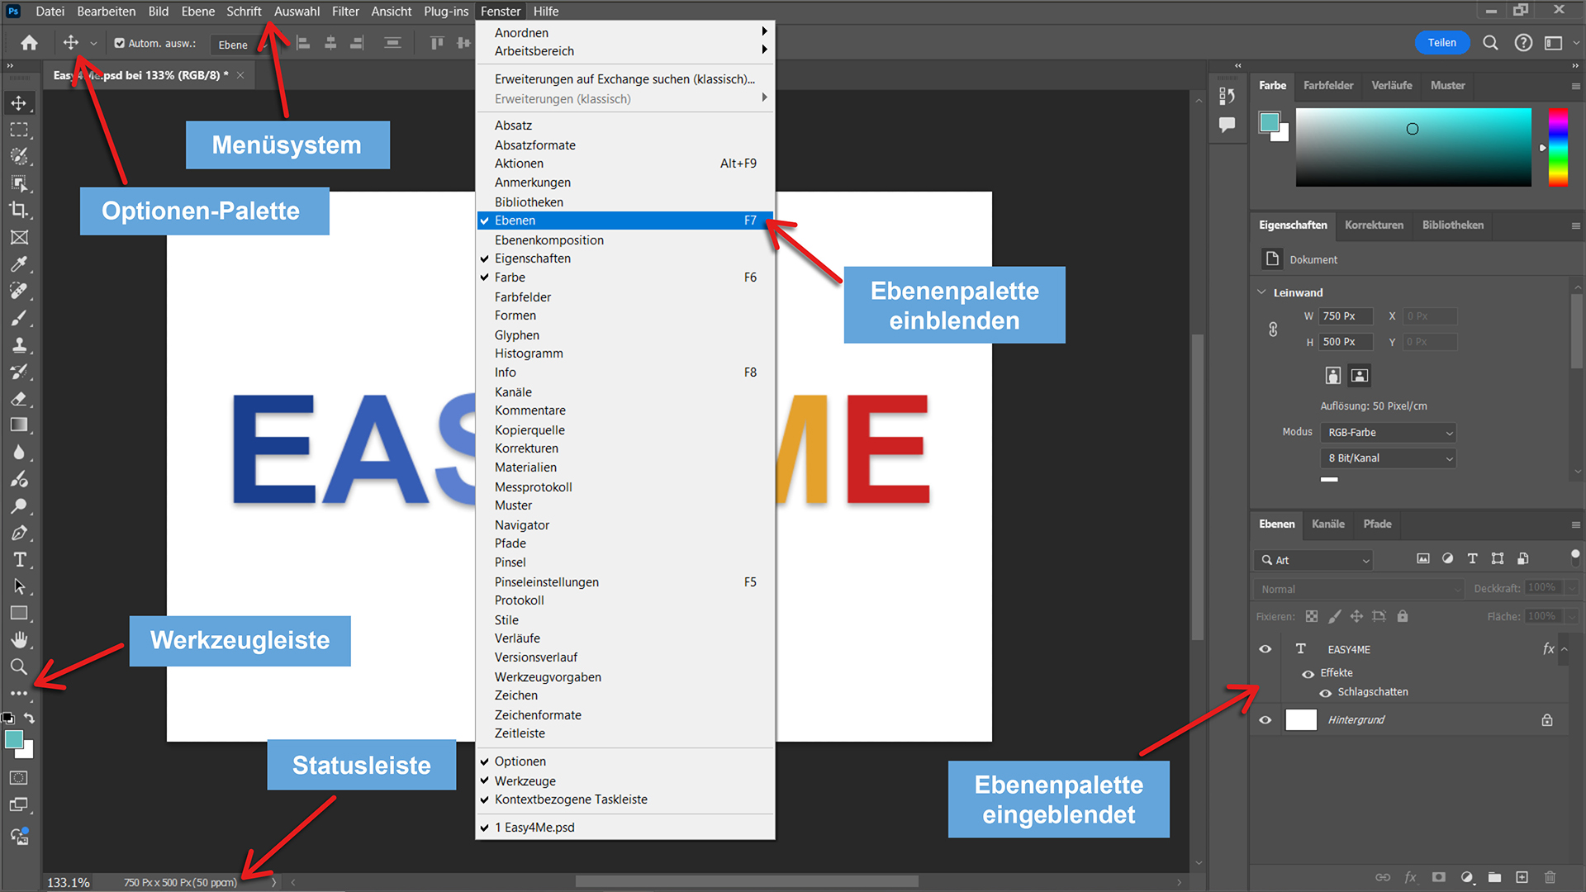The width and height of the screenshot is (1586, 892).
Task: Open the 8 Bit/Kanal dropdown
Action: [1389, 458]
